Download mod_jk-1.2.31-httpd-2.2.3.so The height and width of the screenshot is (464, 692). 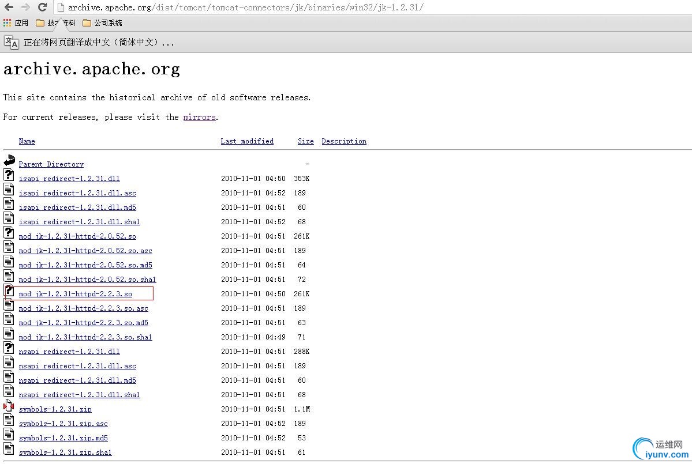tap(76, 294)
